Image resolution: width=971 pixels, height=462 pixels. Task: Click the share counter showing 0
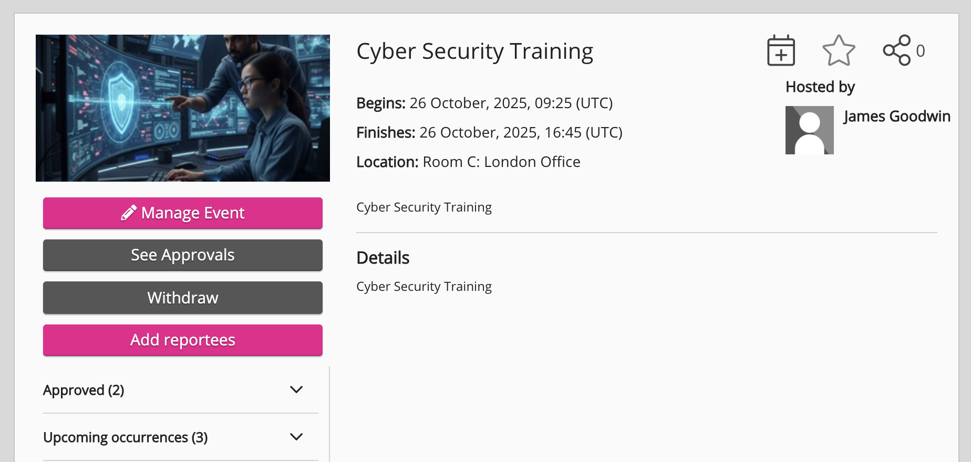click(921, 50)
